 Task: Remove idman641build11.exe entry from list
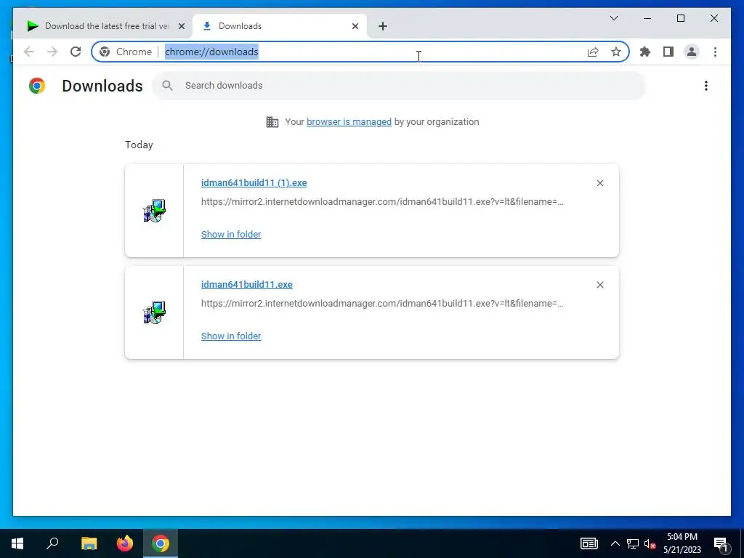599,285
